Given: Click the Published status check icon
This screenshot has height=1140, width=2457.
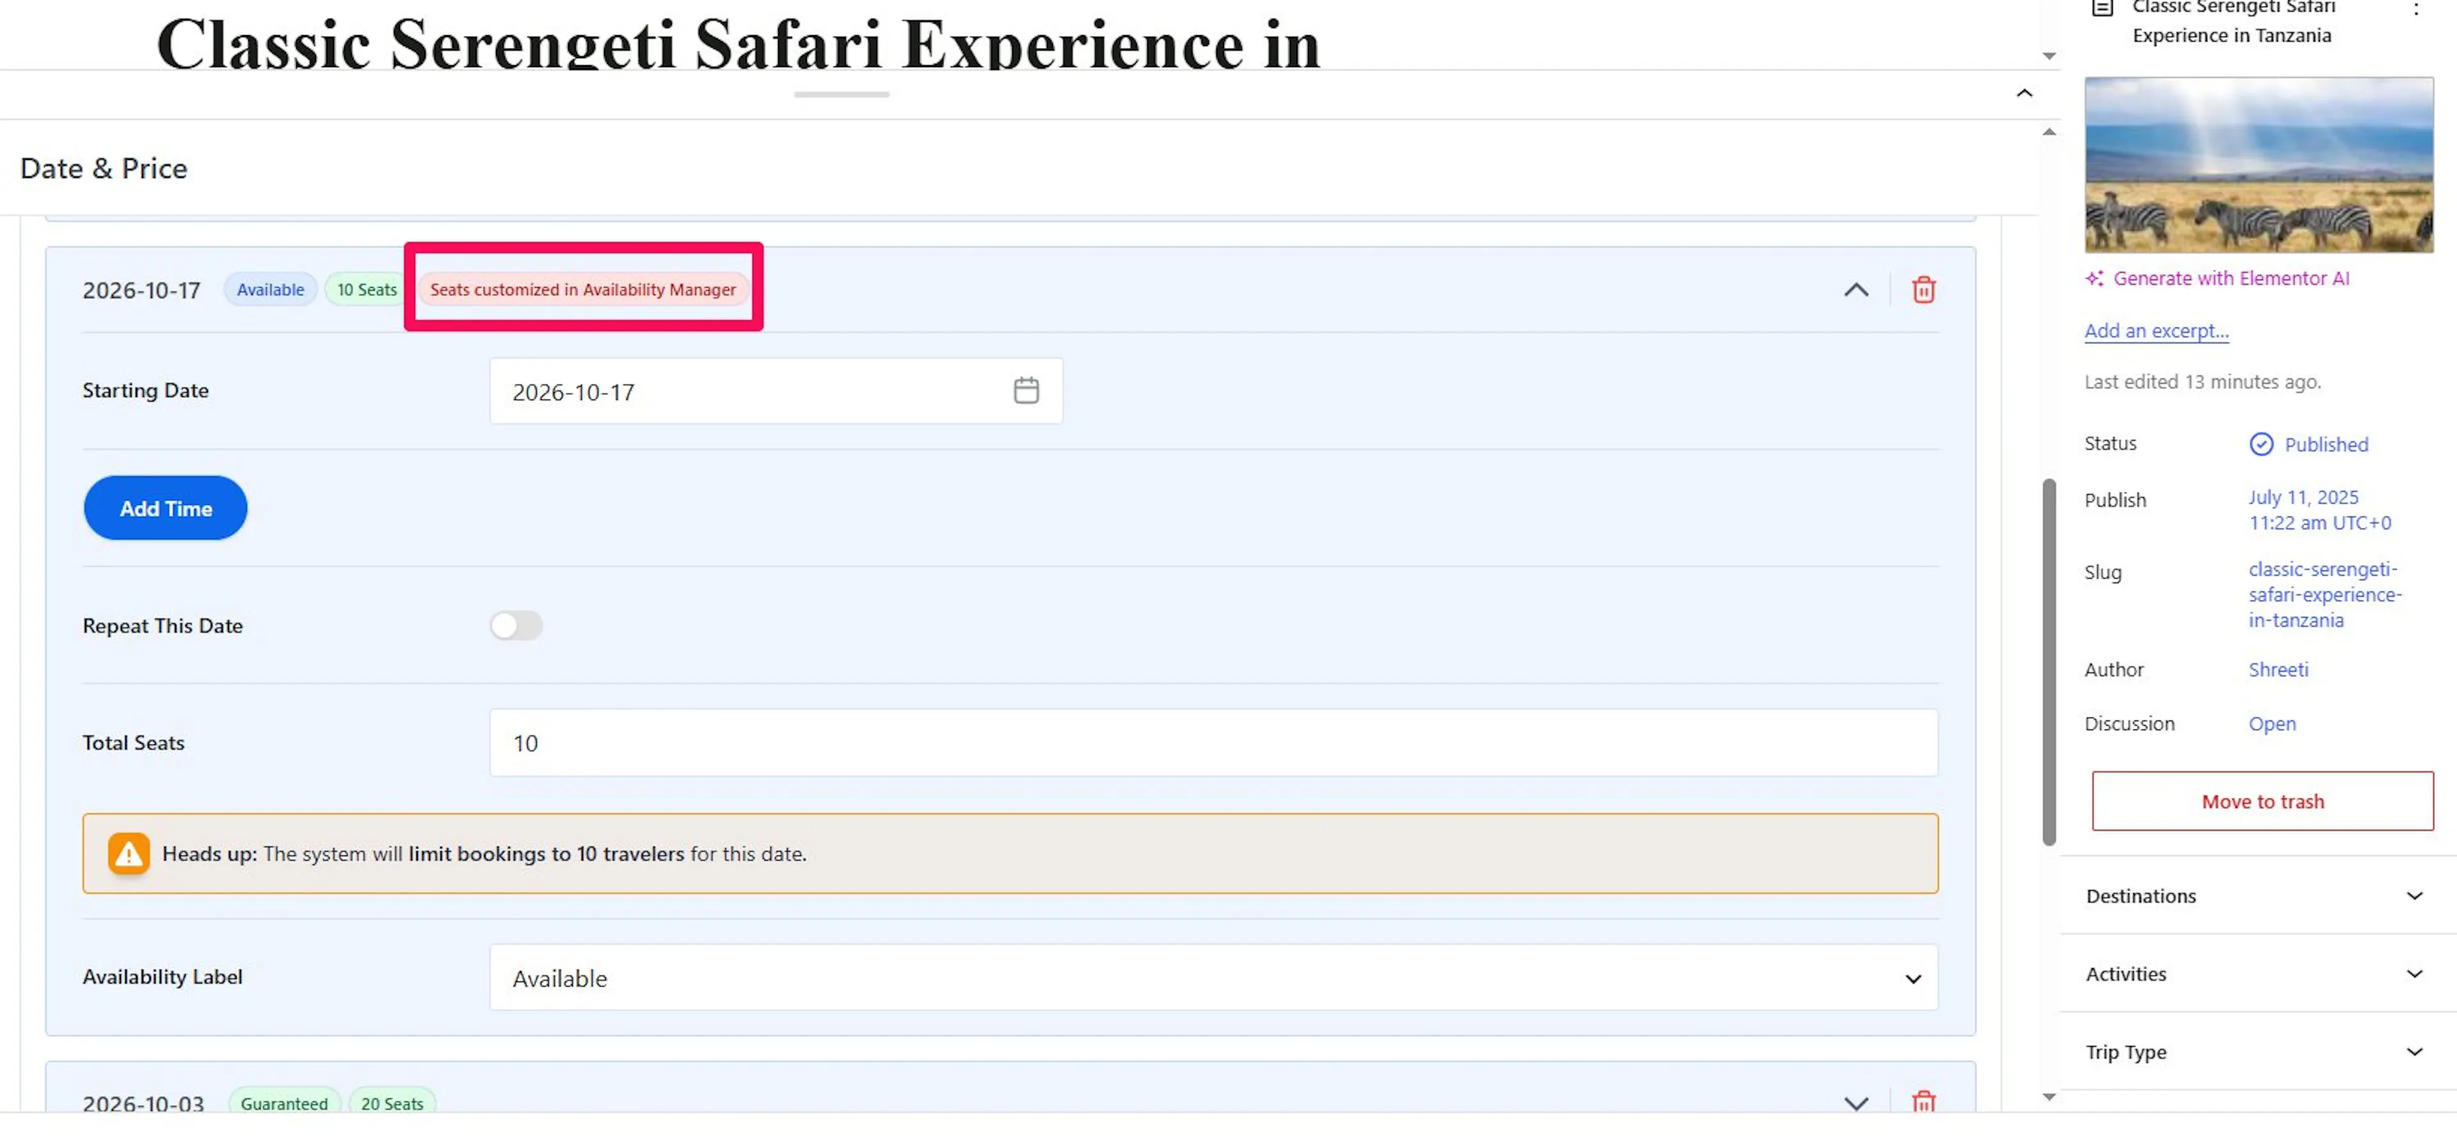Looking at the screenshot, I should click(2261, 444).
